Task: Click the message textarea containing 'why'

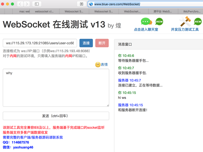Action: point(56,88)
